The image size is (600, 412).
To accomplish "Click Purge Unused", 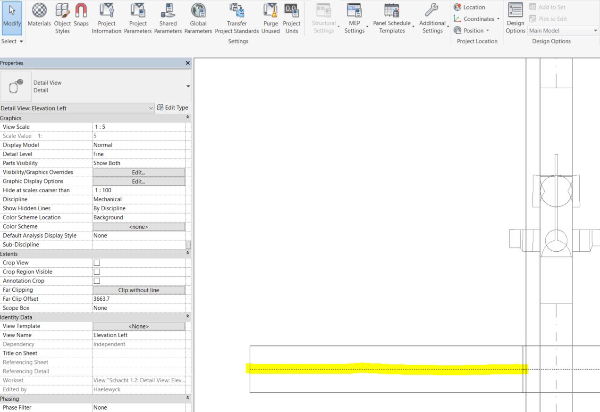I will [270, 18].
